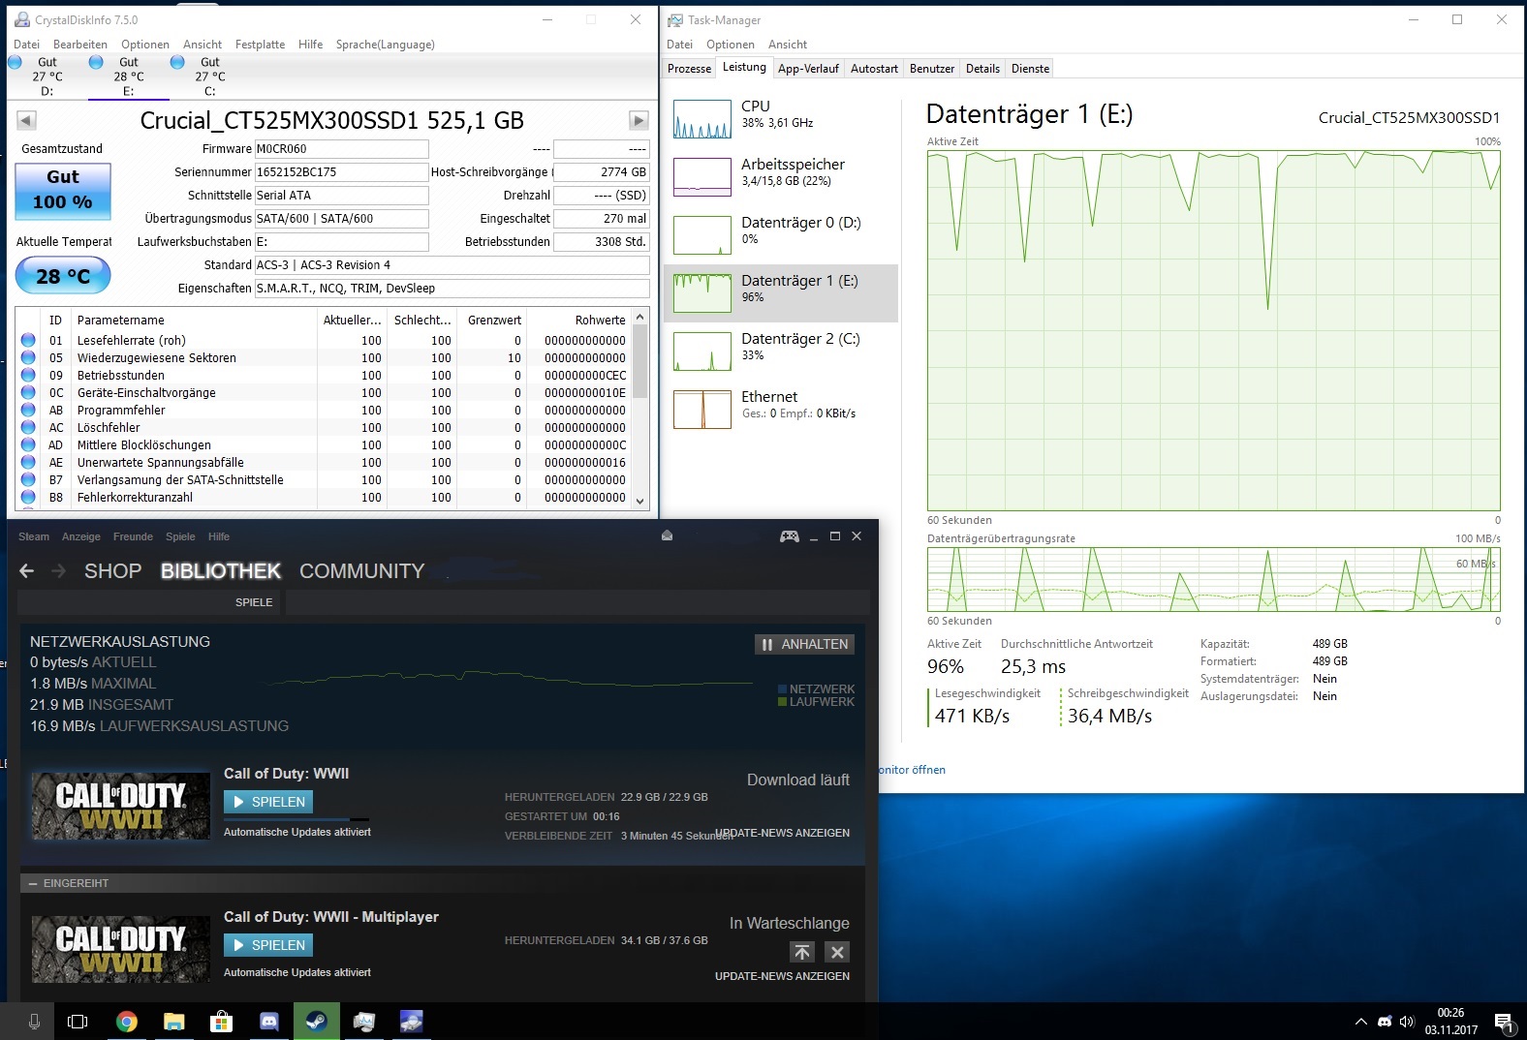
Task: Open Festplatte menu in CrystalDiskInfo
Action: coord(260,45)
